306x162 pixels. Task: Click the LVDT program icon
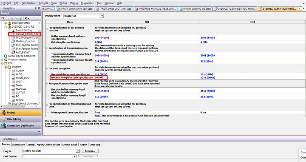[x=13, y=82]
